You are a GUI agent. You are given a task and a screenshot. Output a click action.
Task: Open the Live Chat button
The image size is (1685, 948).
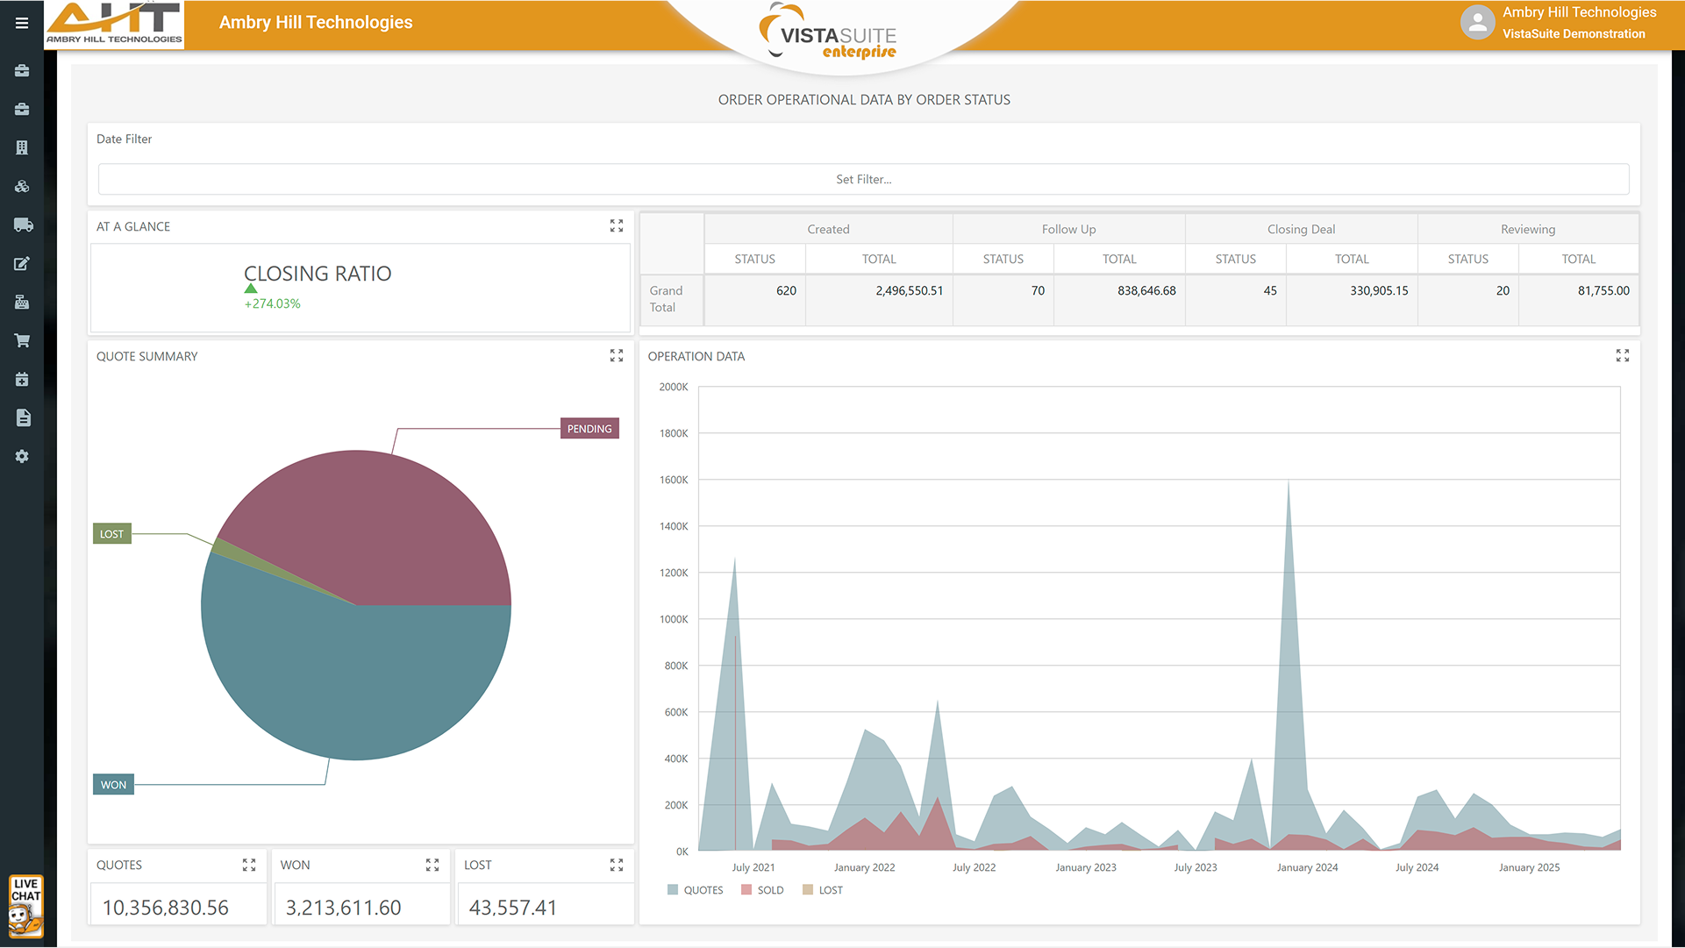point(25,906)
